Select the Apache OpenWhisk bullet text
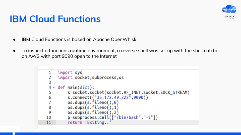The image size is (241, 135). [79, 39]
